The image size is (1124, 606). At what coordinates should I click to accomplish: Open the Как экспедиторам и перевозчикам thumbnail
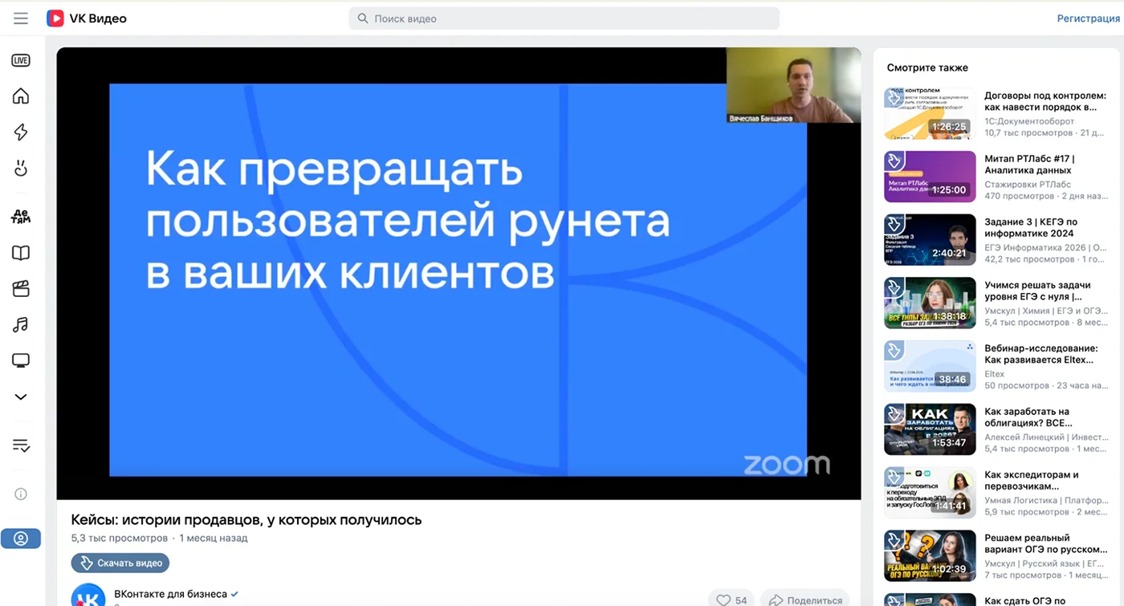click(930, 492)
